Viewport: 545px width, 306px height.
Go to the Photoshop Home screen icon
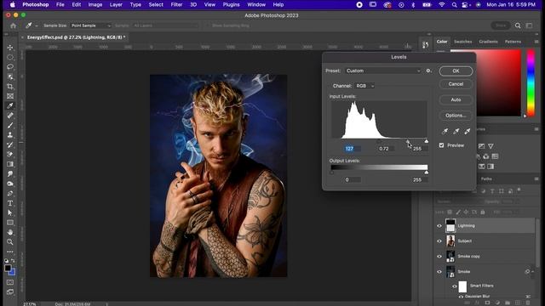(14, 25)
